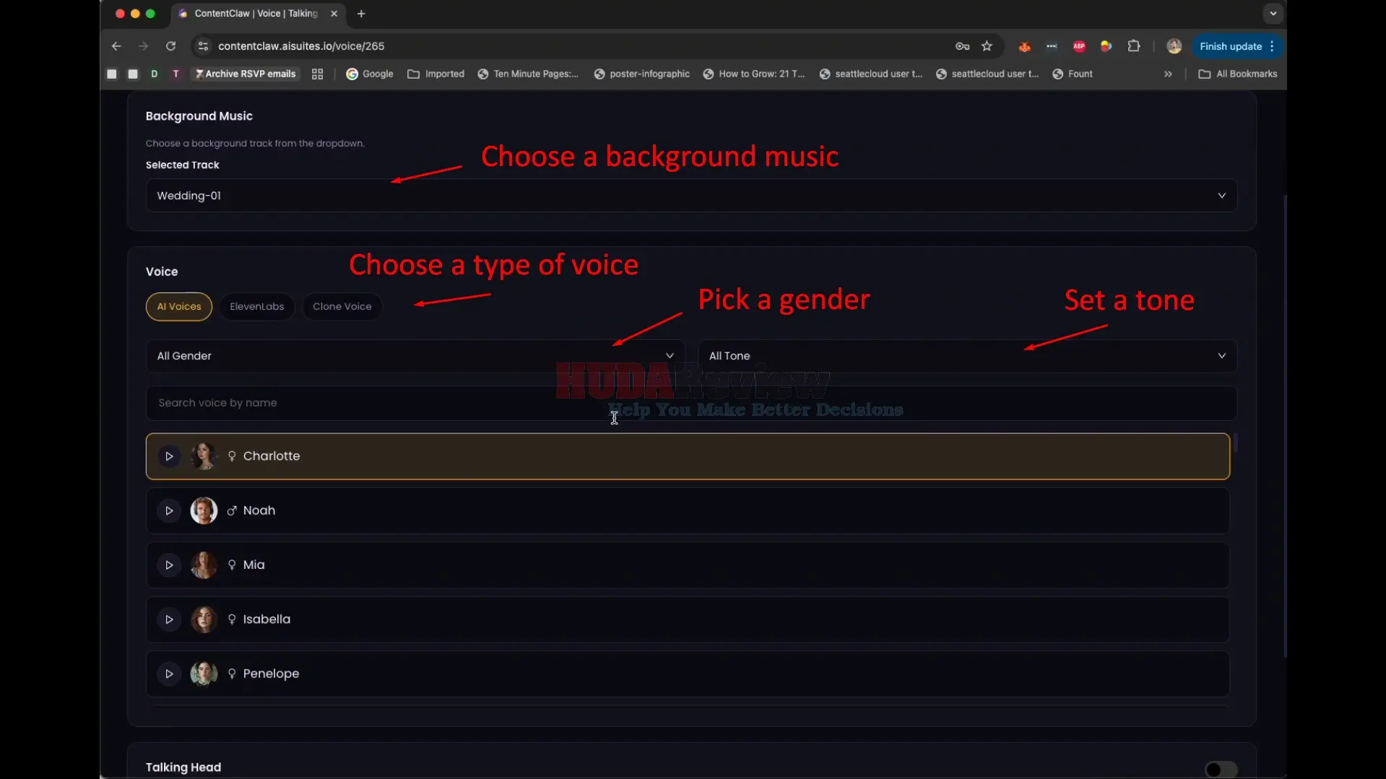
Task: Select the Penelope voice name
Action: [271, 674]
